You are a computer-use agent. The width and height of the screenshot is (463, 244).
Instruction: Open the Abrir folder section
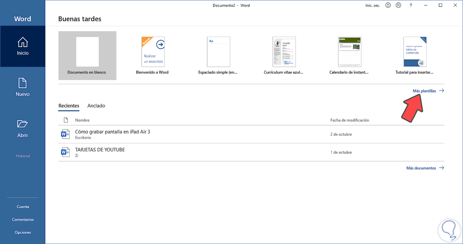tap(23, 128)
